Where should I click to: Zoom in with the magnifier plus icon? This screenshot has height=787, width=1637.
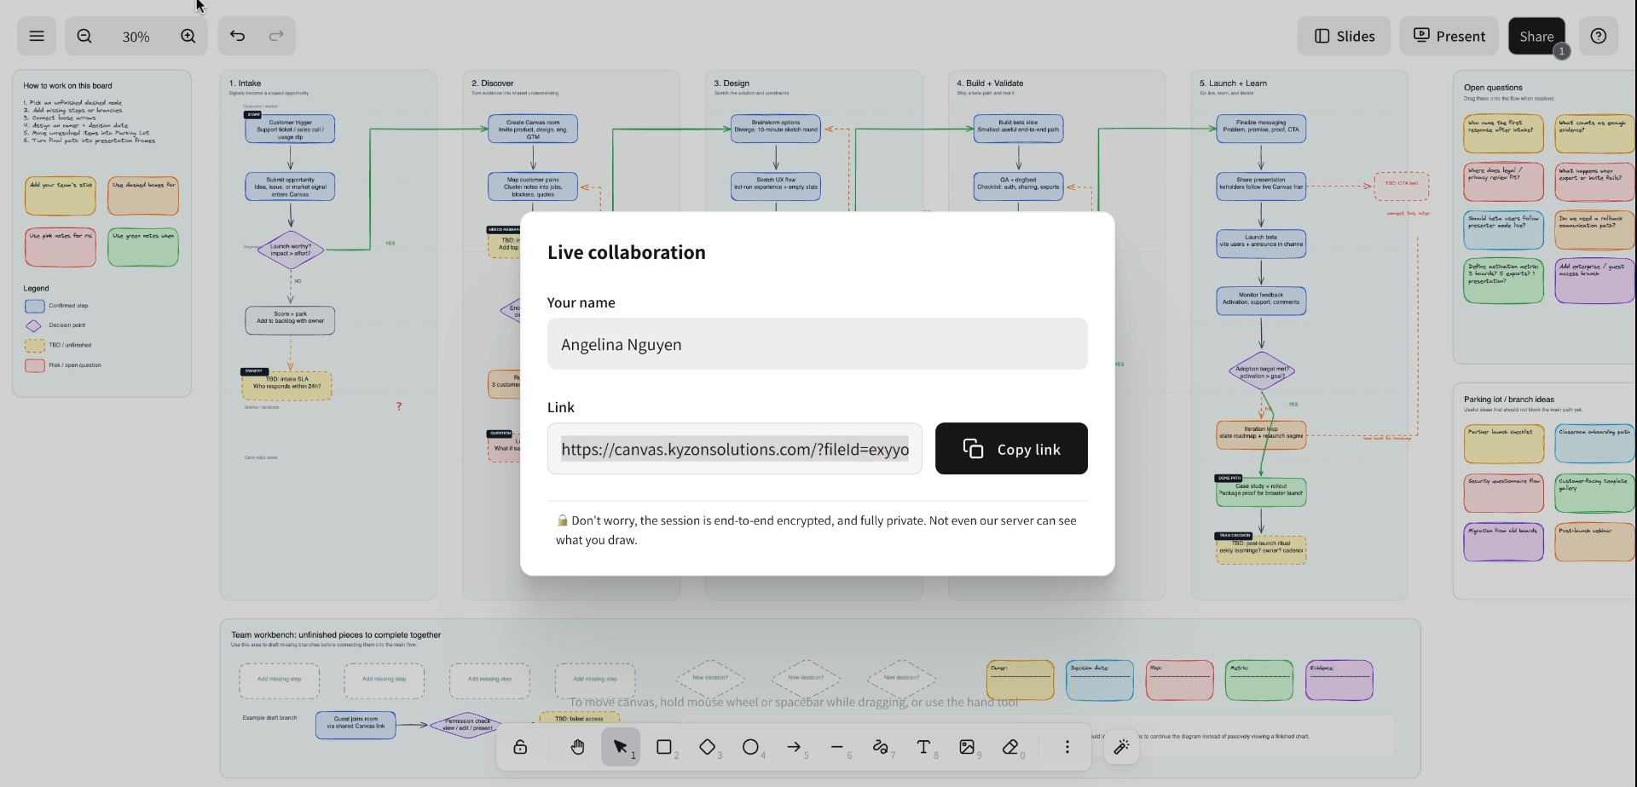(188, 36)
